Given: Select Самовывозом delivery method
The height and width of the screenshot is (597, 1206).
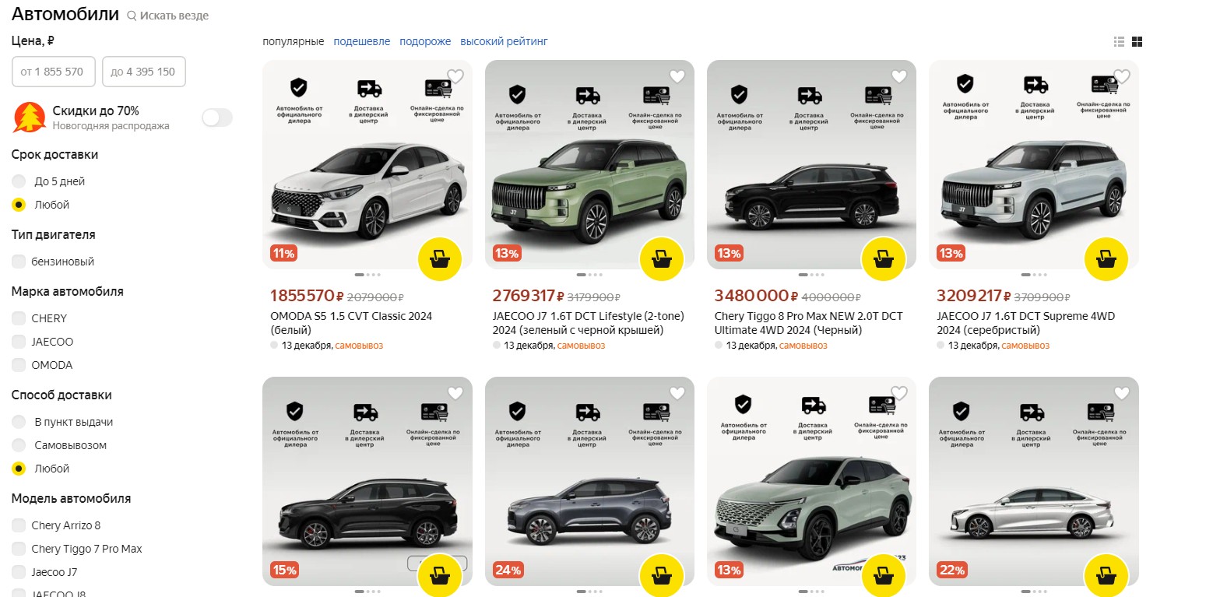Looking at the screenshot, I should coord(19,445).
